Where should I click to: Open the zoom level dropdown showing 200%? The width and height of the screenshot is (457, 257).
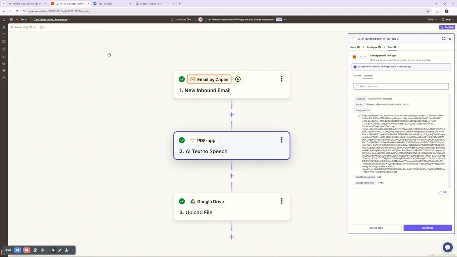pyautogui.click(x=432, y=19)
